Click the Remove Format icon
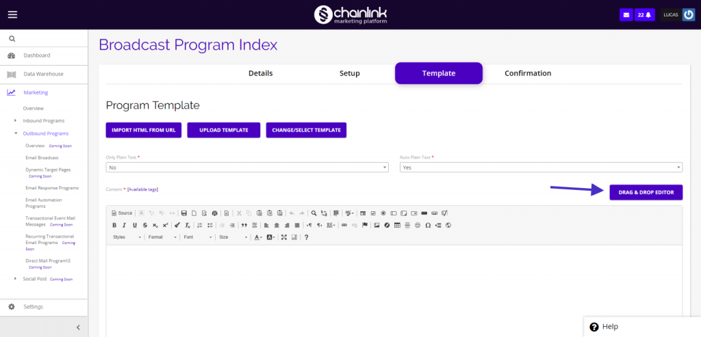This screenshot has width=701, height=337. point(188,225)
